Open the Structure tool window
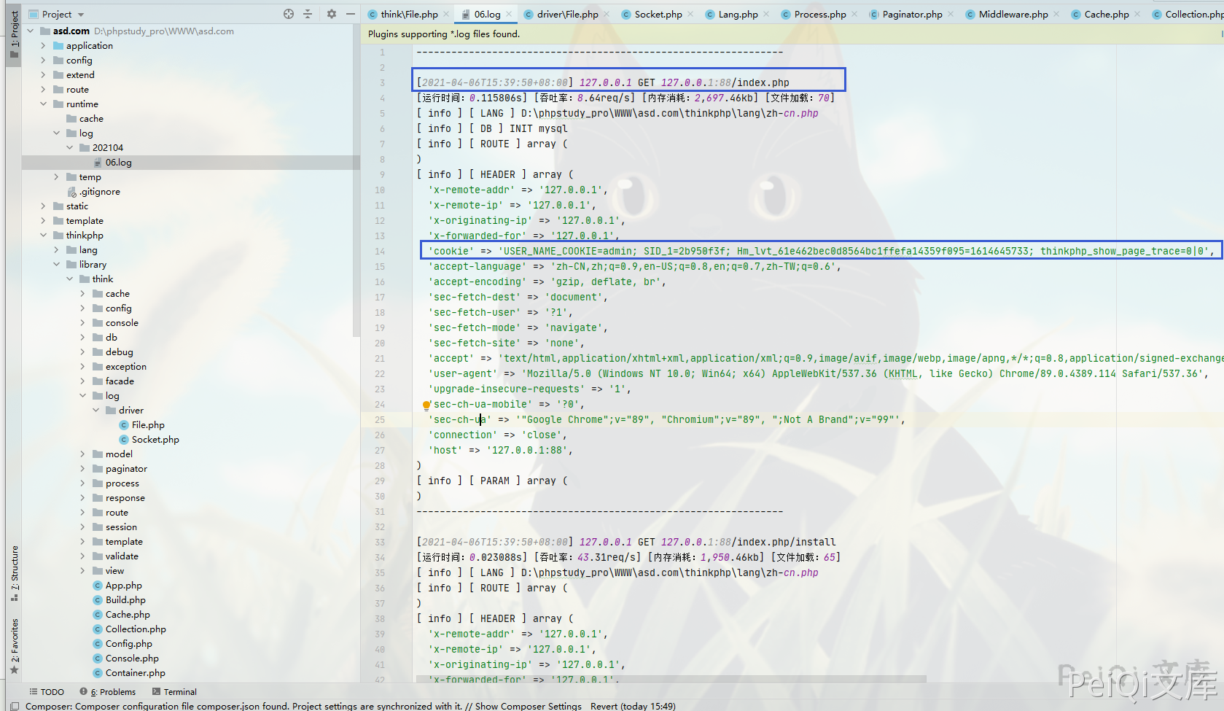The image size is (1224, 711). [x=14, y=572]
